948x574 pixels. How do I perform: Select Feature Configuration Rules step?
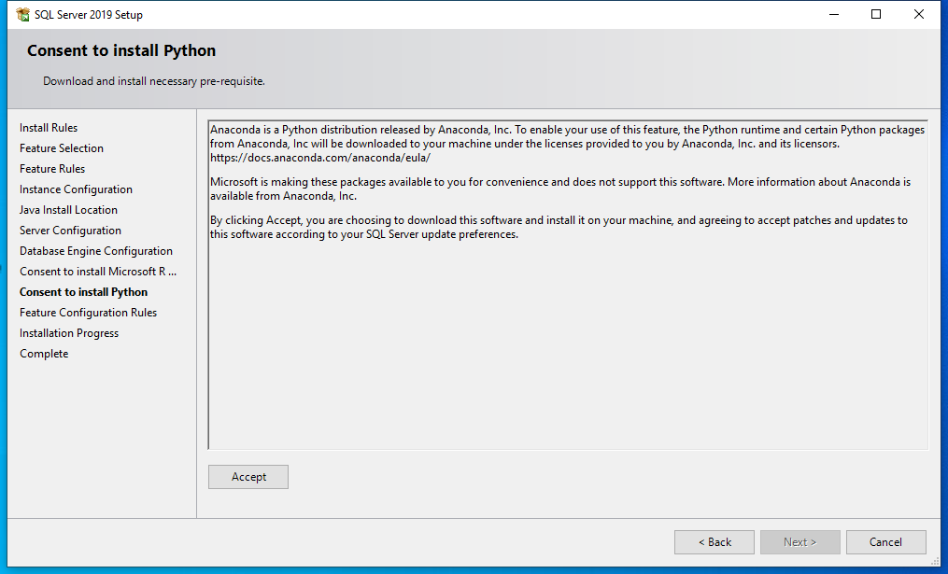[x=88, y=313]
